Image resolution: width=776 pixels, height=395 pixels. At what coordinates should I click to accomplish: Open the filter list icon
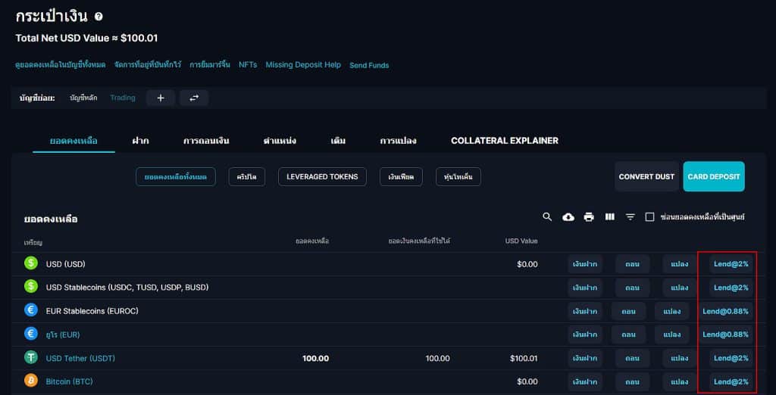(630, 217)
